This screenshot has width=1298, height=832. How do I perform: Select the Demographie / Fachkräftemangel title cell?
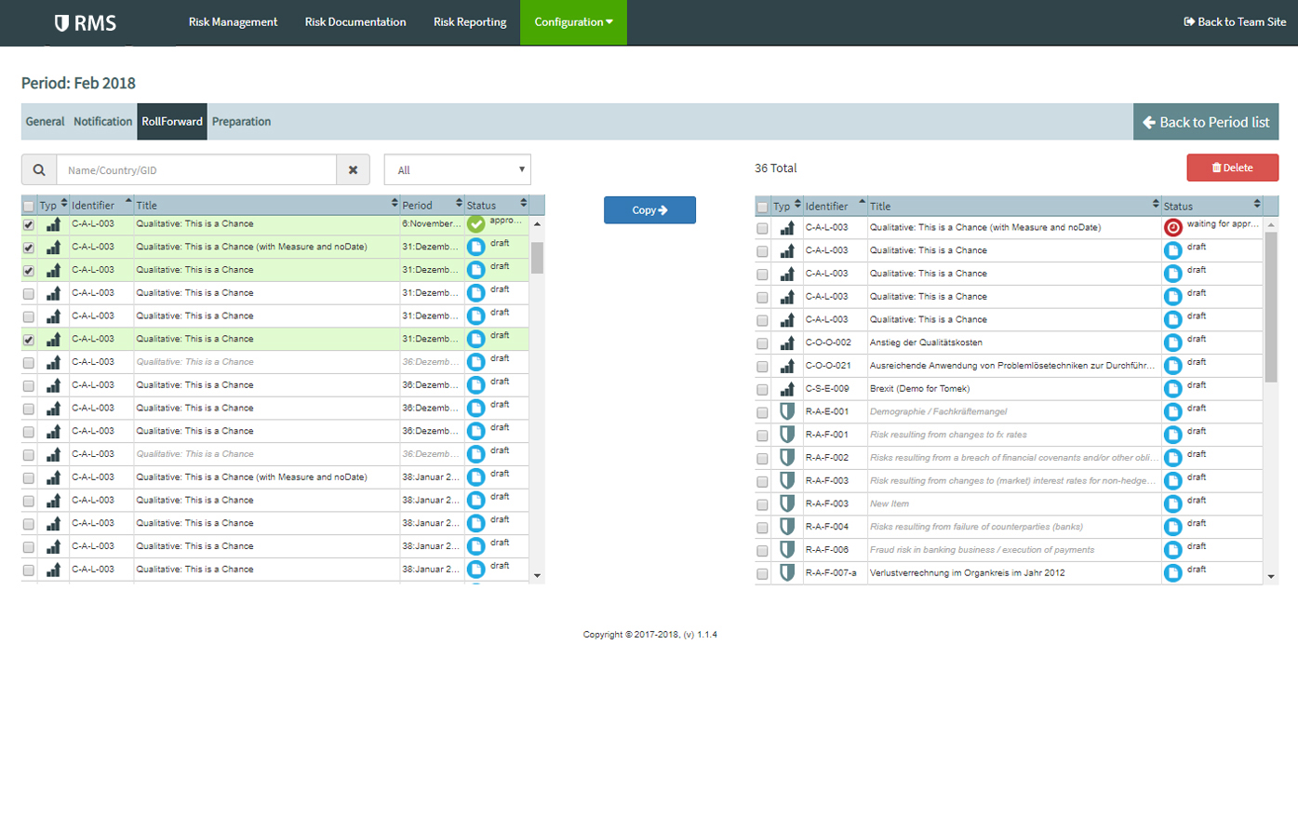pos(1014,411)
